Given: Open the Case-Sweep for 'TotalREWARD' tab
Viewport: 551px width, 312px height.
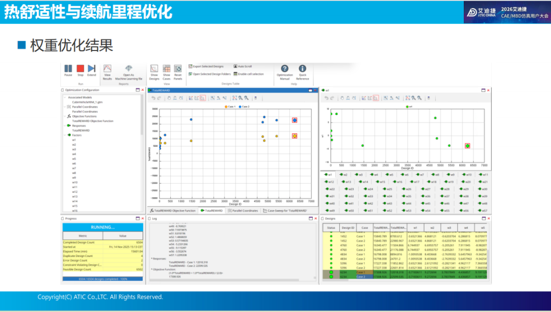Looking at the screenshot, I should click(x=285, y=211).
